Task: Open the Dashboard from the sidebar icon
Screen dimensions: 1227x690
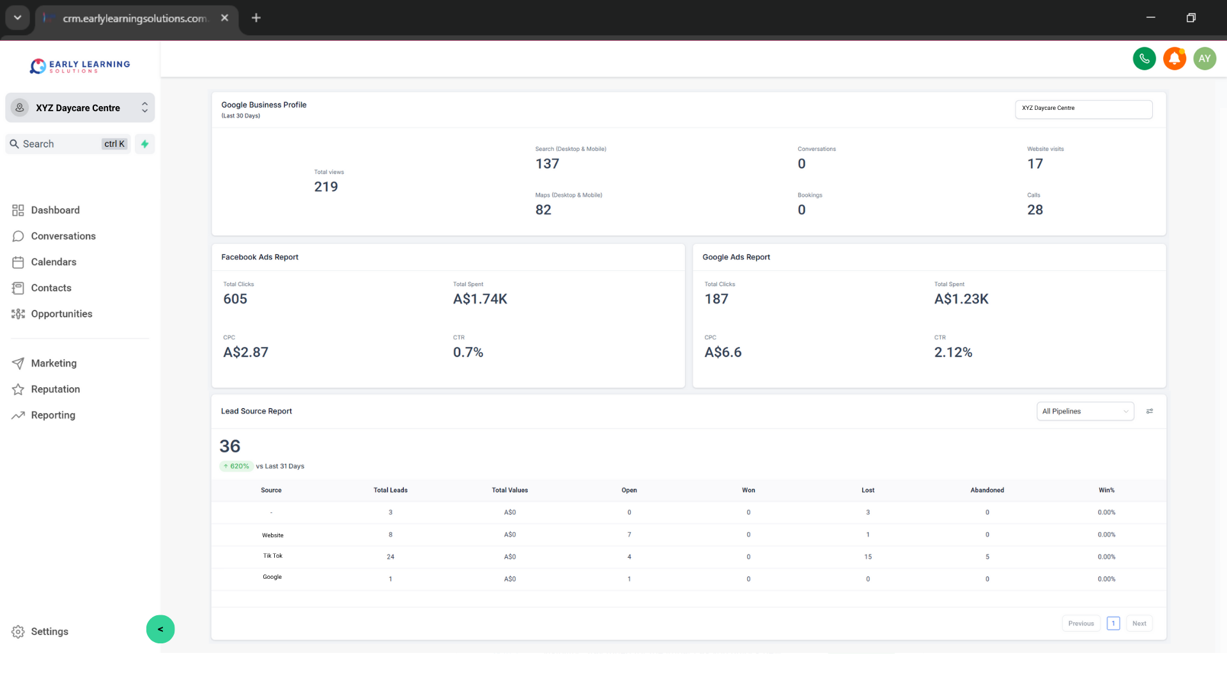Action: coord(19,210)
